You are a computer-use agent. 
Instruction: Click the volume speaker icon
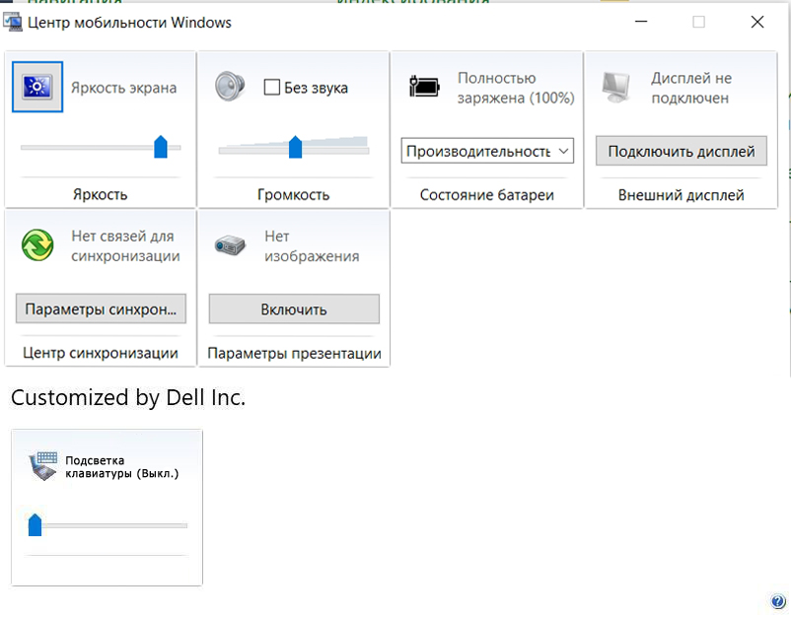(x=230, y=87)
